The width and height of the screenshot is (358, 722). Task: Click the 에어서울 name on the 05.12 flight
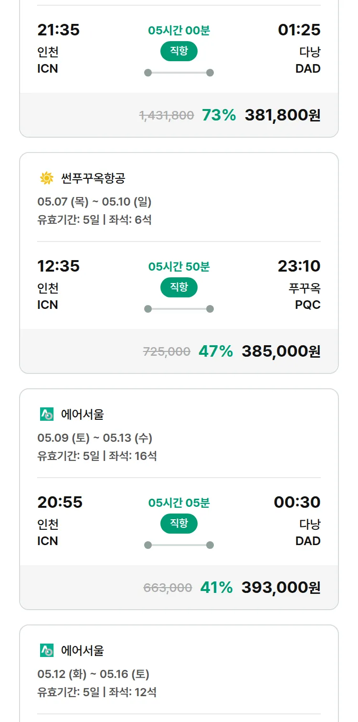[x=82, y=650]
